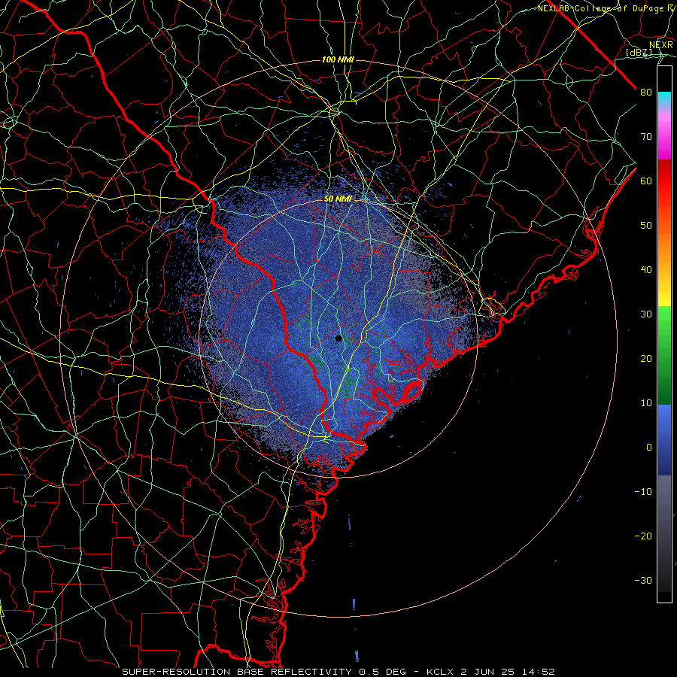Click the [dBZ] unit label
This screenshot has width=677, height=677.
tap(639, 52)
